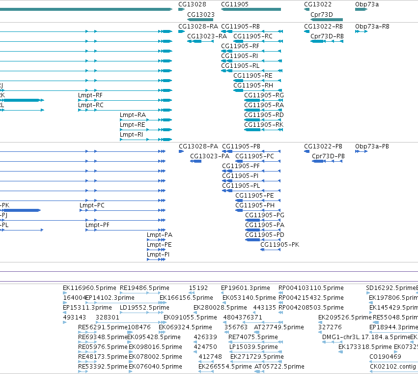
Task: Select protein Obp73a-PB
Action: click(x=372, y=146)
